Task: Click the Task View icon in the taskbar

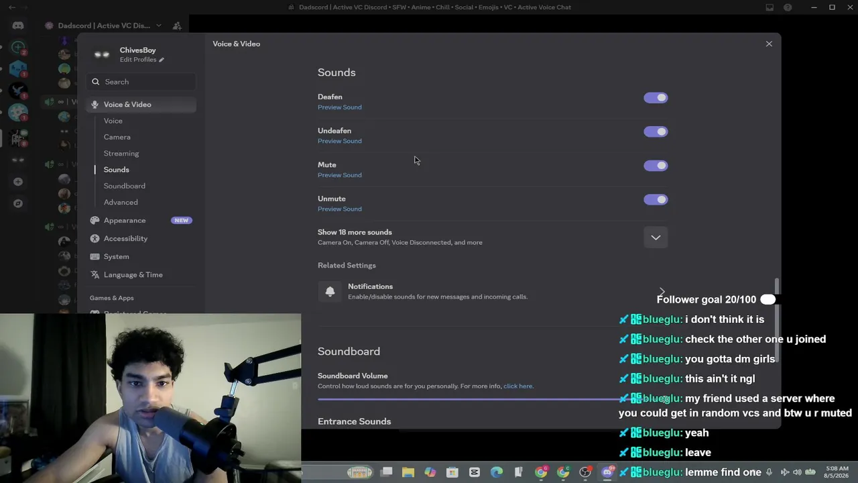Action: (x=387, y=472)
